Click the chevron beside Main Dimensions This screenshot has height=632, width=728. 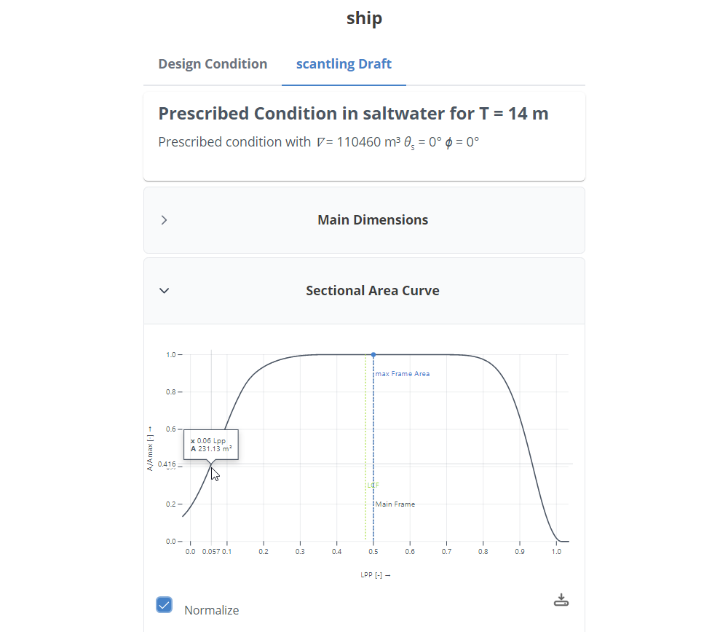click(x=164, y=219)
